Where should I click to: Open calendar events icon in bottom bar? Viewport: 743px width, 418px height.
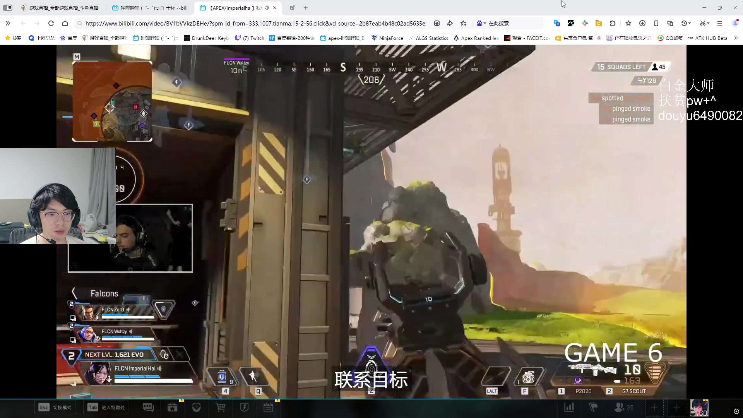[268, 408]
